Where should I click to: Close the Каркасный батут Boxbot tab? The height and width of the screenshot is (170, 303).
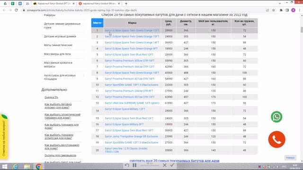click(x=73, y=3)
